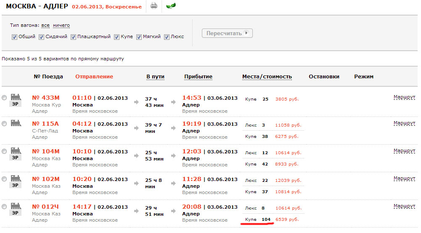Click the train icon for train 433М

coord(16,97)
